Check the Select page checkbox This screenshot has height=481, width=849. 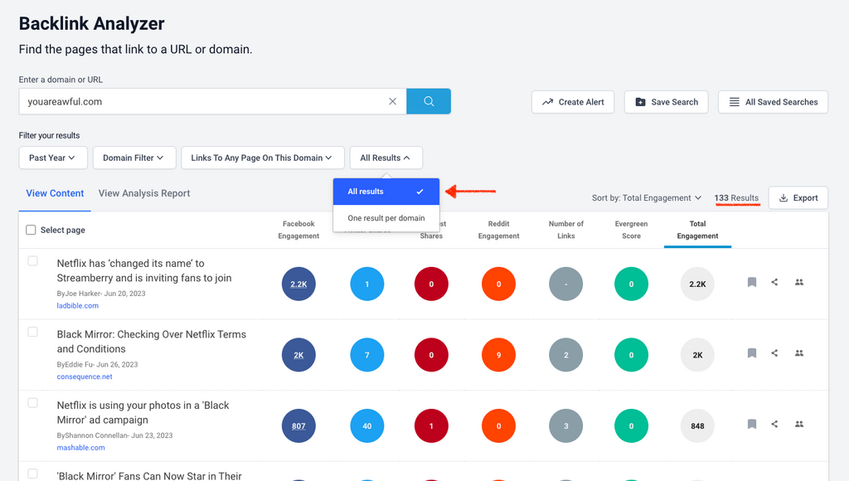pos(31,231)
